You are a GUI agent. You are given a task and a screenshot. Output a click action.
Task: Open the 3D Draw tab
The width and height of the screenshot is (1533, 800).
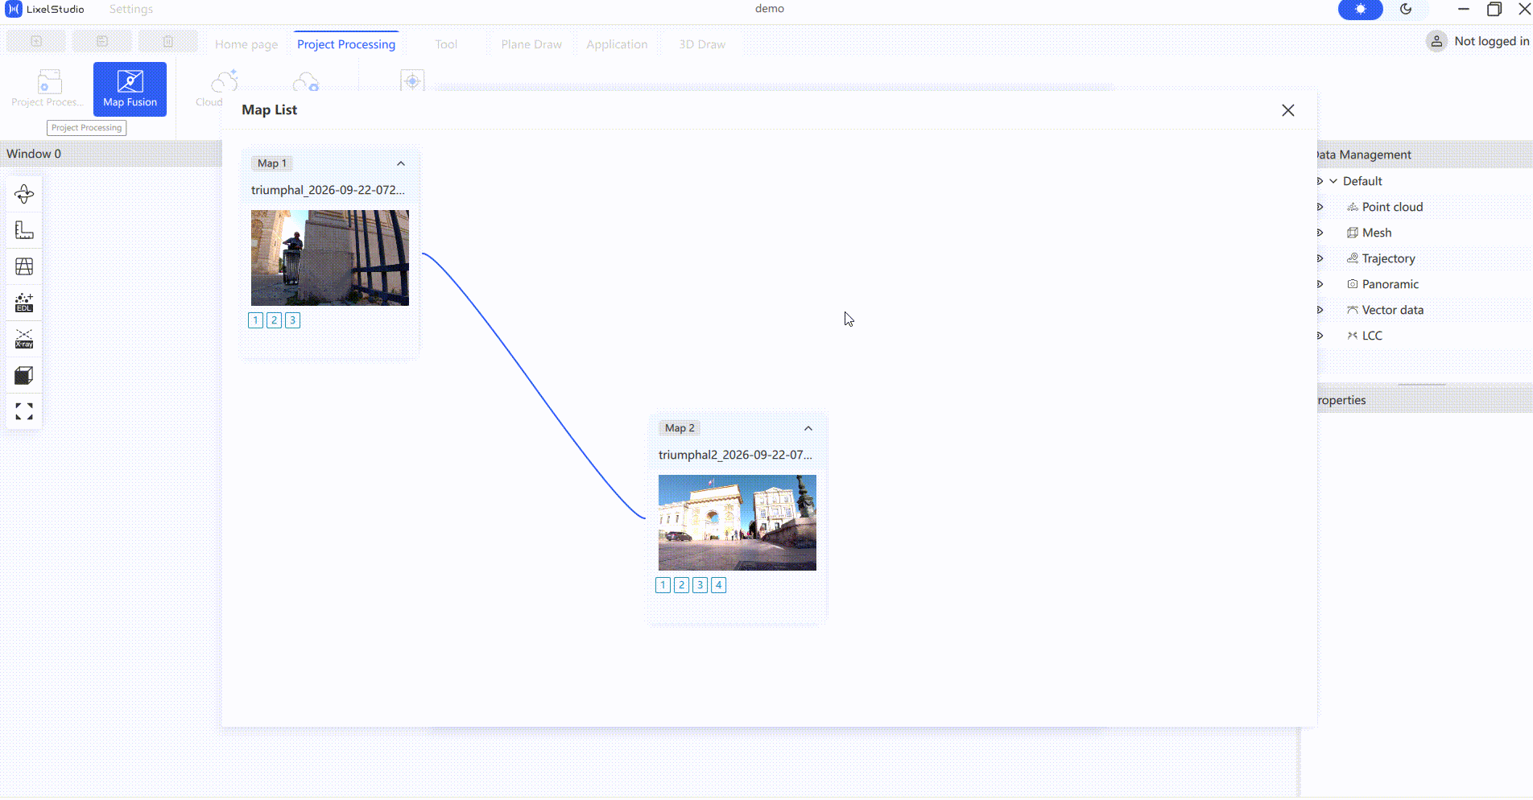tap(702, 44)
